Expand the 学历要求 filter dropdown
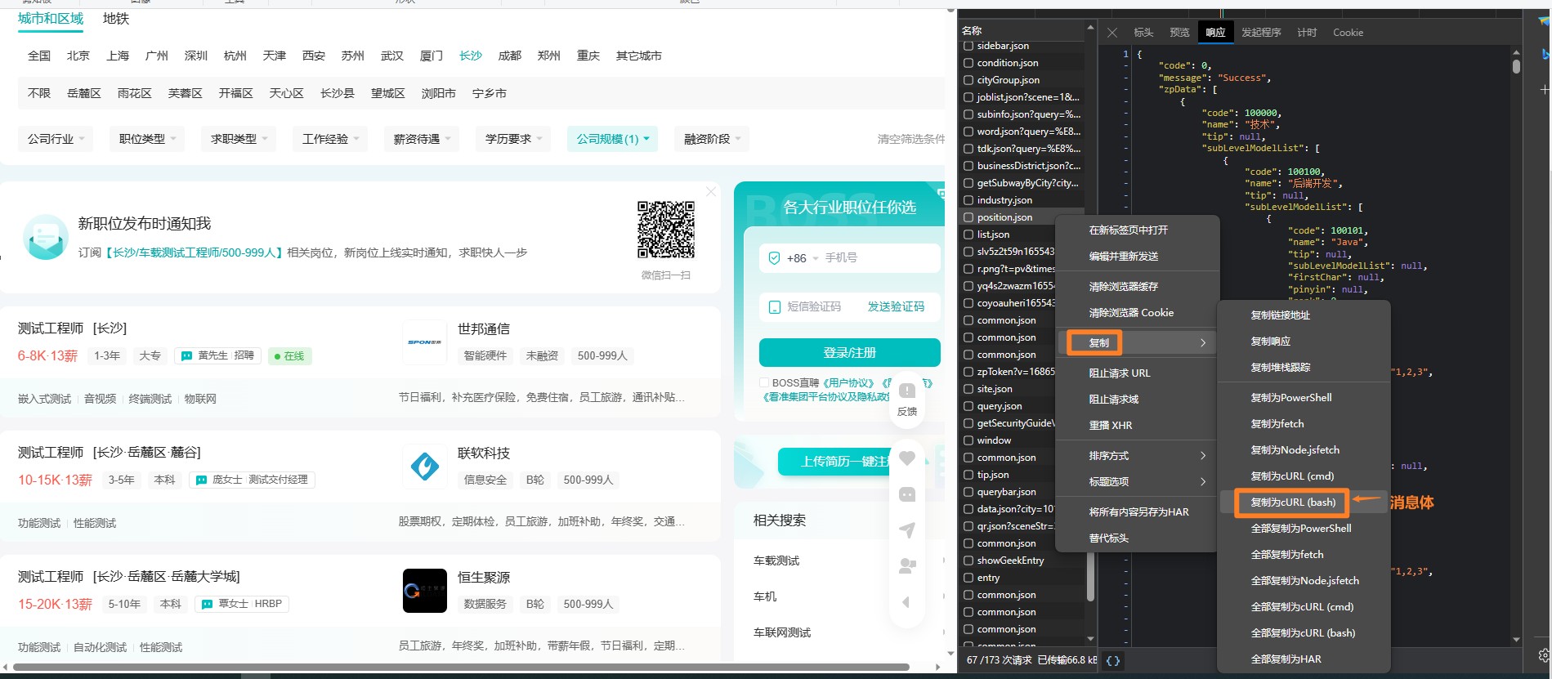This screenshot has width=1552, height=679. click(513, 139)
